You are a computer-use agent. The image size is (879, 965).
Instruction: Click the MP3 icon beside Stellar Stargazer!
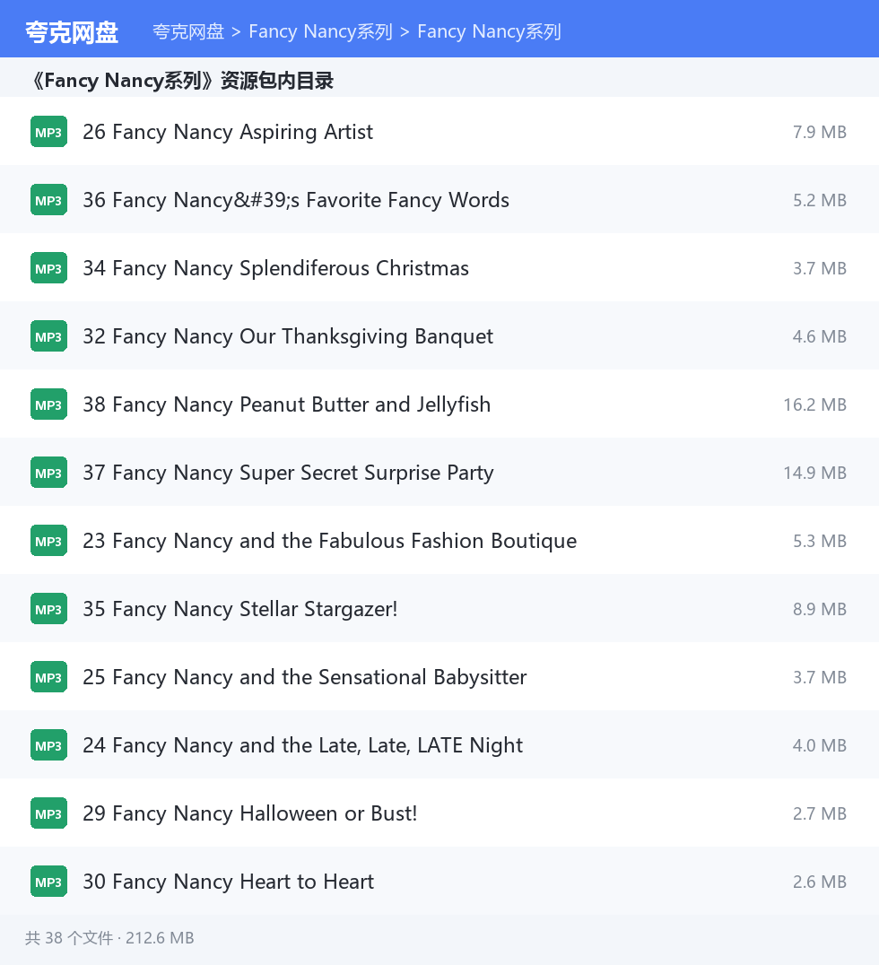click(48, 609)
